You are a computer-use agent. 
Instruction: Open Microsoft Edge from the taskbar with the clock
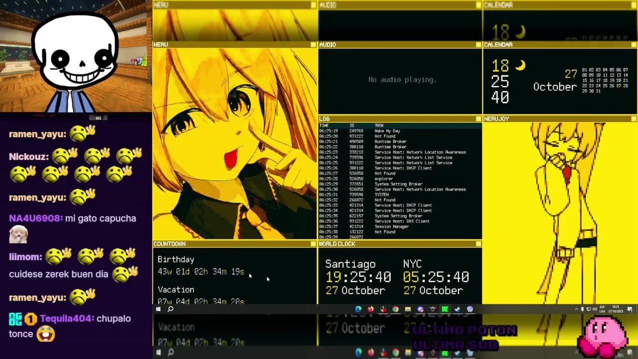tap(358, 309)
